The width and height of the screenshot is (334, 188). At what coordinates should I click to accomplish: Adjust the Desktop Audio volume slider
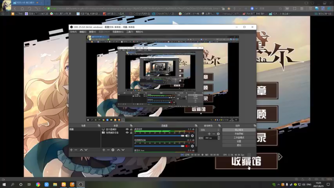[159, 136]
